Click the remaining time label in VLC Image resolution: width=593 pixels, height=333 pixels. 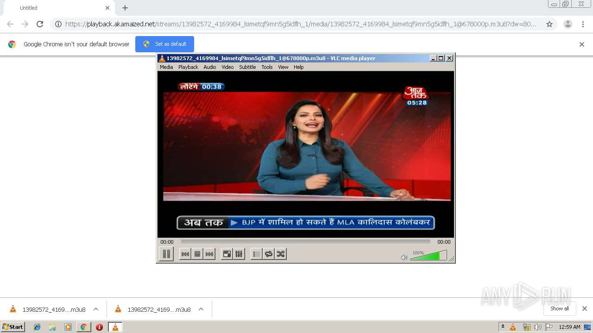444,242
